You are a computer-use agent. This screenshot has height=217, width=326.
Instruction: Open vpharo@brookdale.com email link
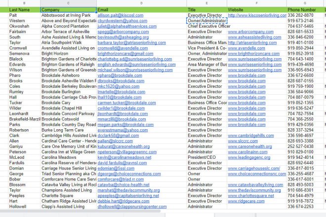click(120, 75)
